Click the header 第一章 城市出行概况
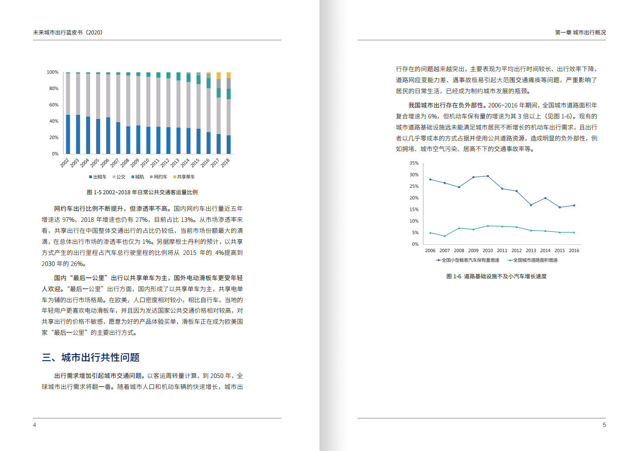The image size is (639, 451). click(x=580, y=33)
